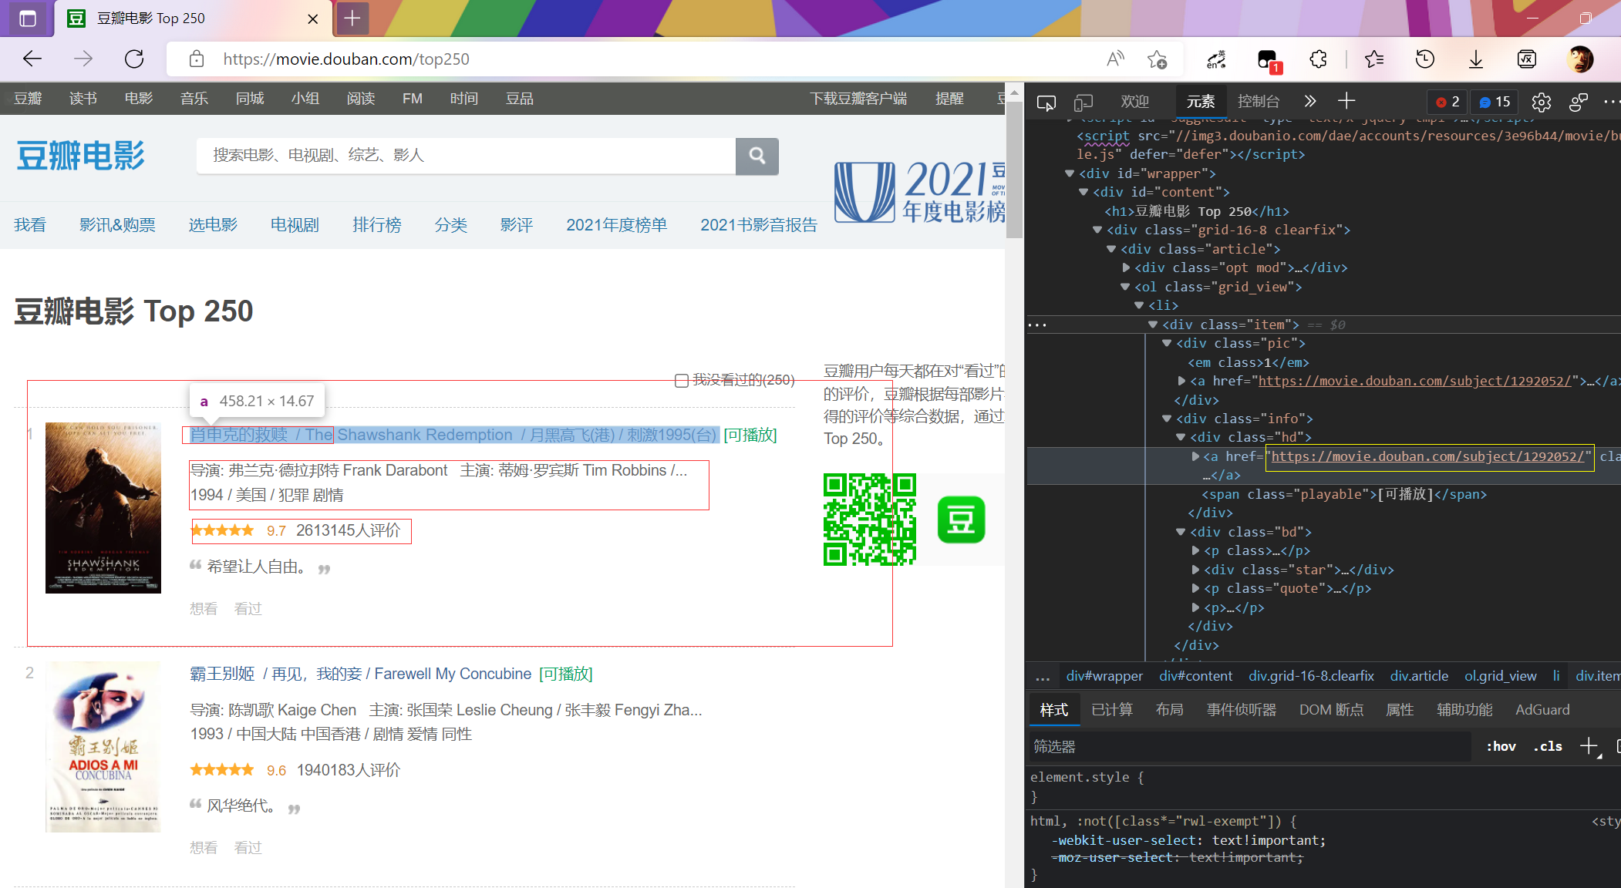
Task: Open the 布局 tab
Action: coord(1169,709)
